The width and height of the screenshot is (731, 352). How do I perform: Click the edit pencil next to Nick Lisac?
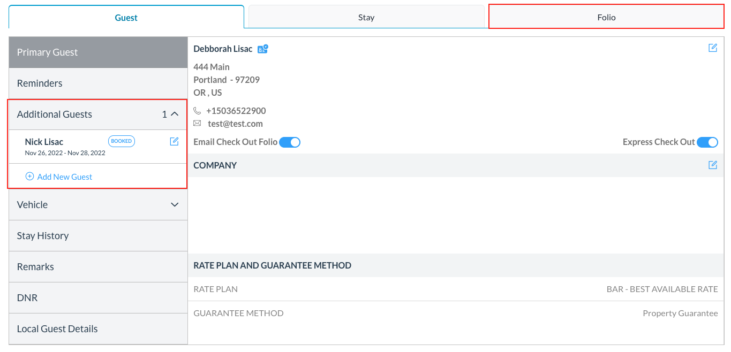174,141
